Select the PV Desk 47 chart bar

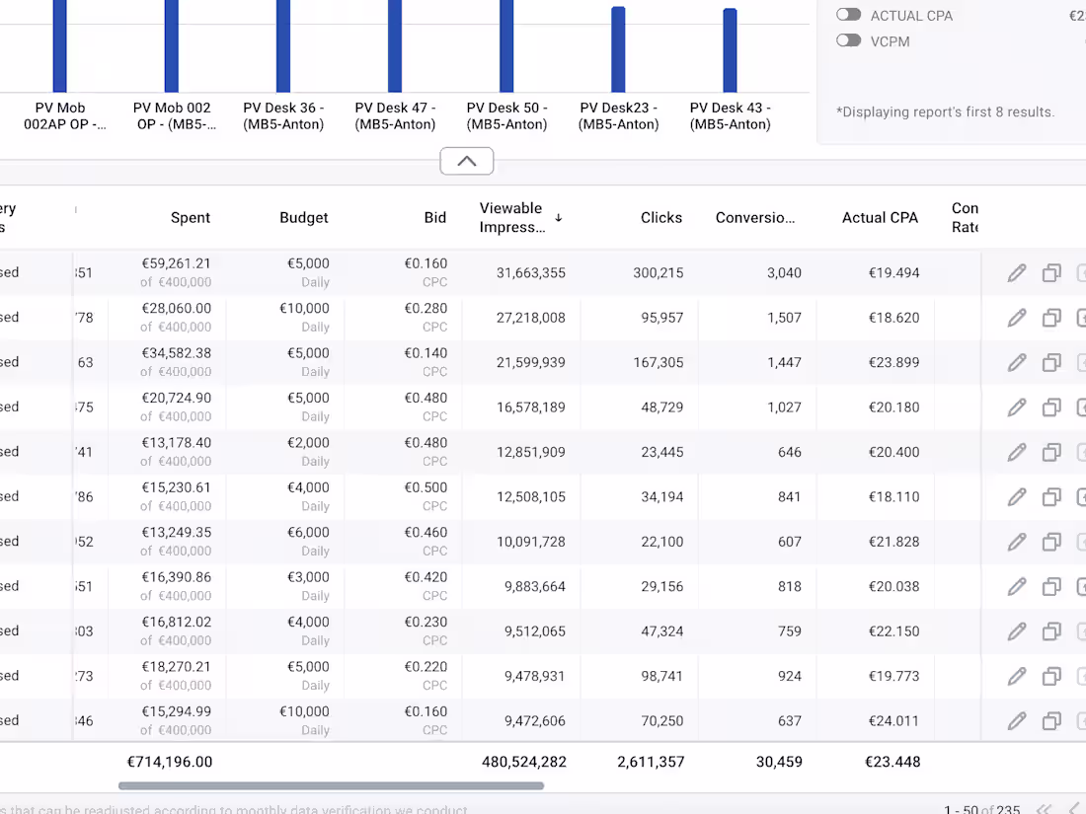pos(396,44)
